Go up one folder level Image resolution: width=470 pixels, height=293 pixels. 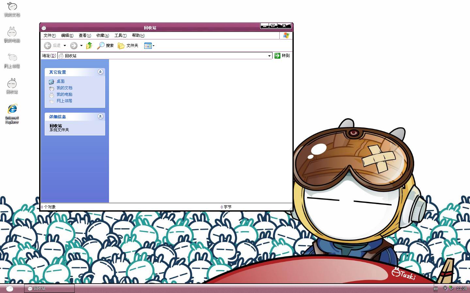89,46
